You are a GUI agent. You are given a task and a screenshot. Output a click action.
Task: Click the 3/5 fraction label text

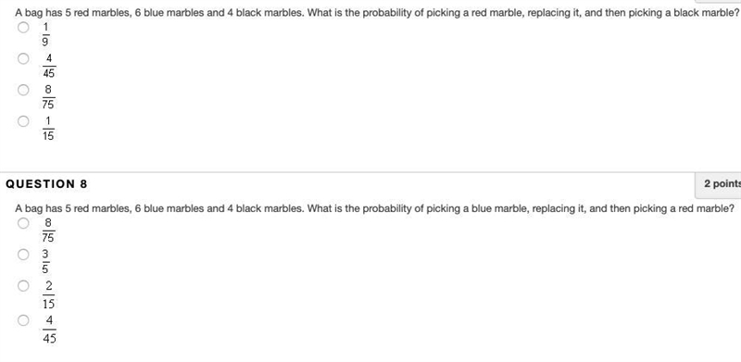(x=45, y=261)
